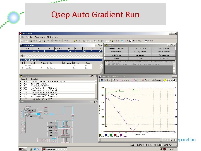Open the Run menu
201x151 pixels.
[32, 37]
